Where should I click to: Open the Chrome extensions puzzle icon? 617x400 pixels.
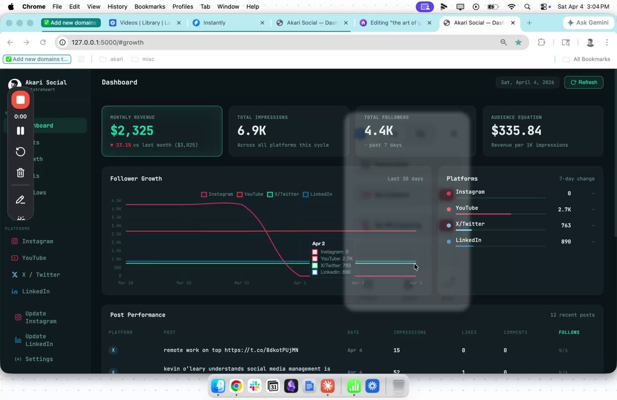pos(541,42)
